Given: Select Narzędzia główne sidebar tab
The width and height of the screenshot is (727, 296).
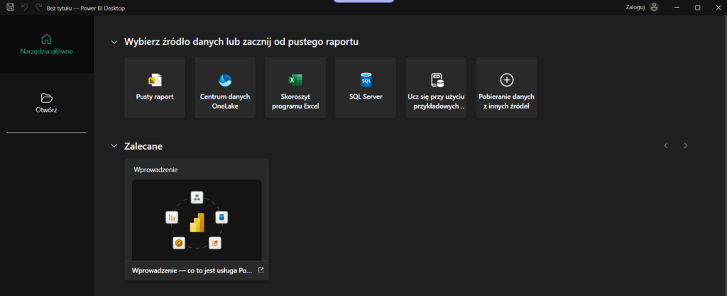Looking at the screenshot, I should (x=46, y=43).
